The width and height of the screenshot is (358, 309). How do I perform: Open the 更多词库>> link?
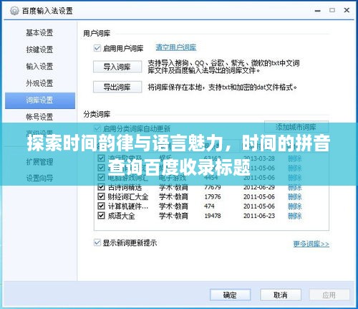(x=311, y=244)
